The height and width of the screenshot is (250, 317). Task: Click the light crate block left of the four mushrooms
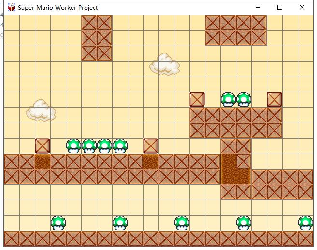tap(43, 146)
